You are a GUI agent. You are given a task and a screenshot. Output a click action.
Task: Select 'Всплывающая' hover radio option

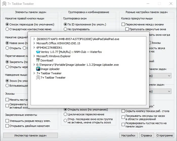[7, 85]
